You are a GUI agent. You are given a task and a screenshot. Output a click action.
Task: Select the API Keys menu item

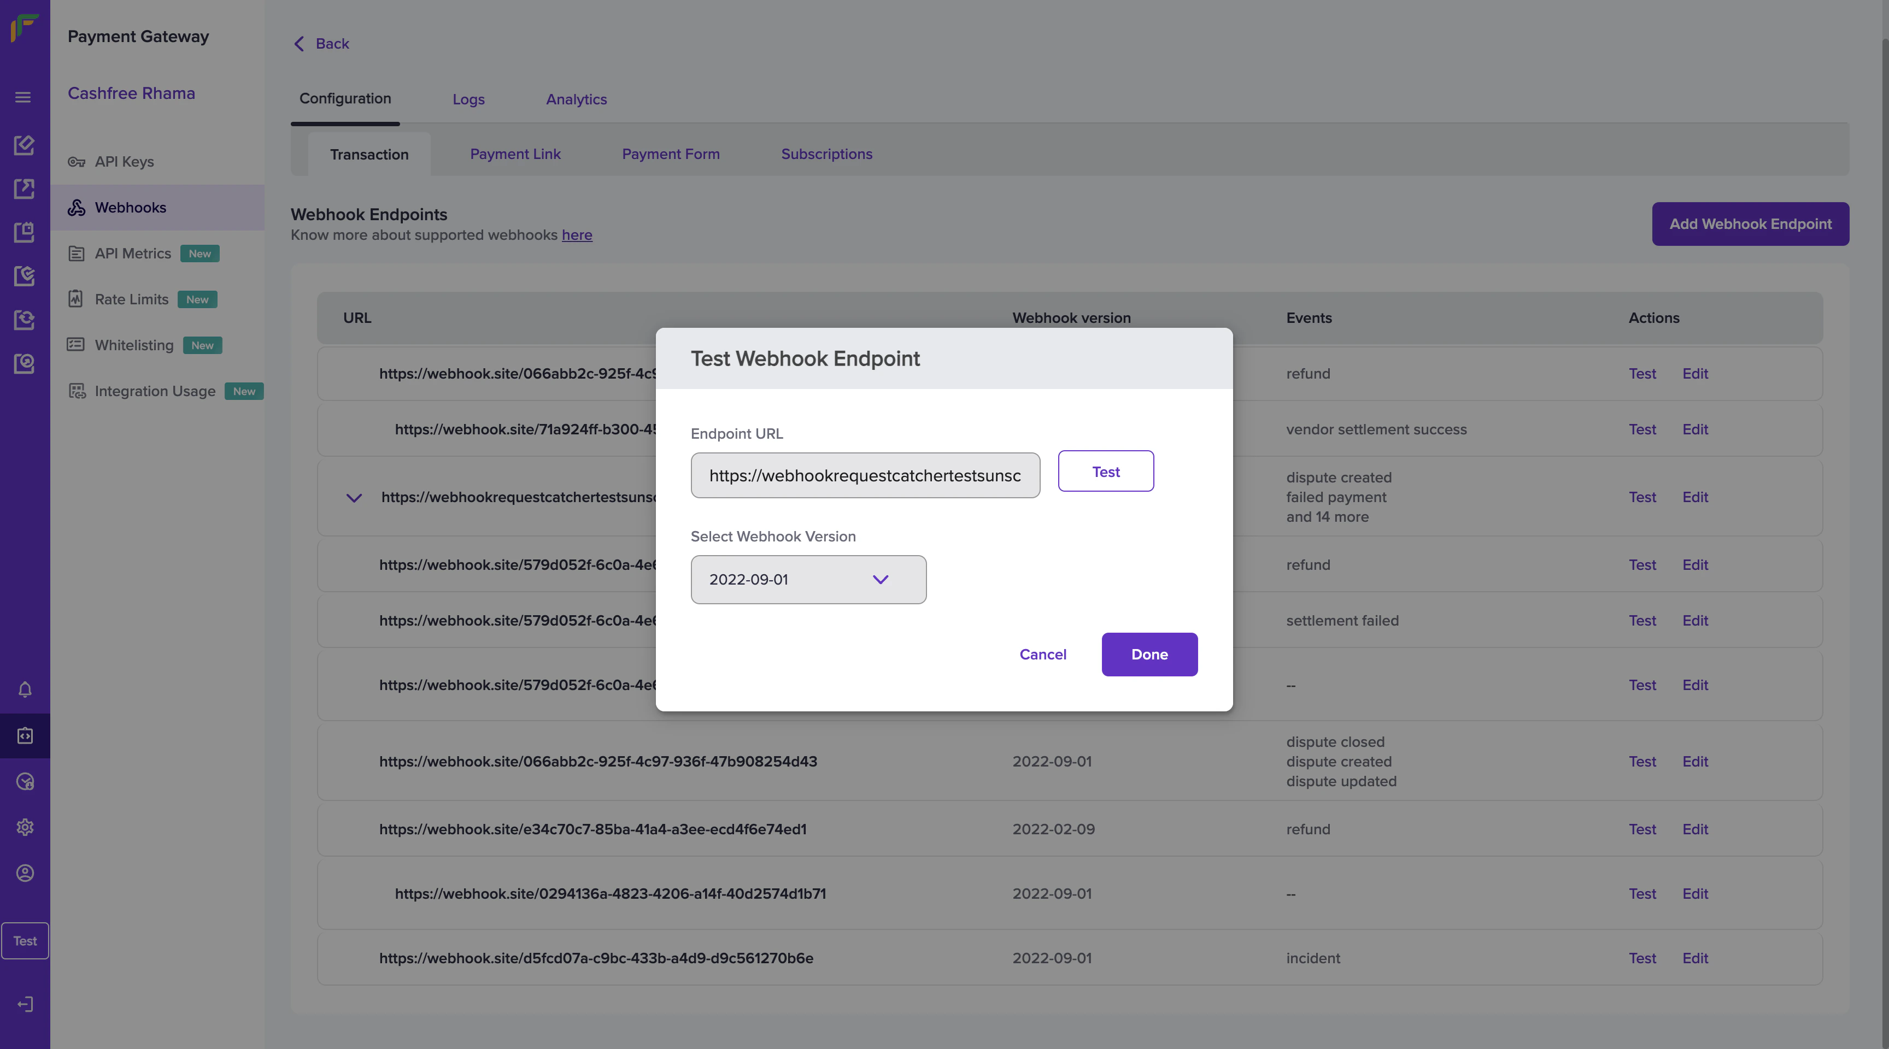click(124, 161)
